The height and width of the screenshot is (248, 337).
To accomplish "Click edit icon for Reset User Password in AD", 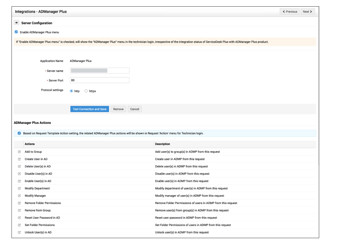I will point(19,218).
